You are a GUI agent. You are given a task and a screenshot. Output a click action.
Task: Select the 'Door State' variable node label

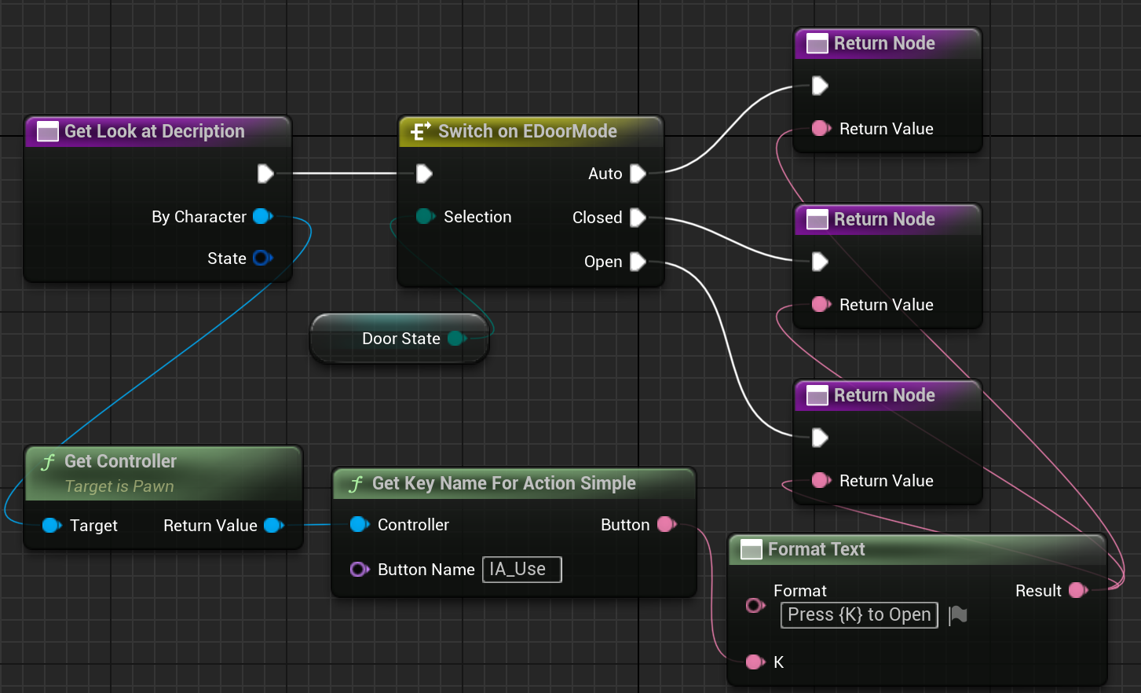pos(401,339)
